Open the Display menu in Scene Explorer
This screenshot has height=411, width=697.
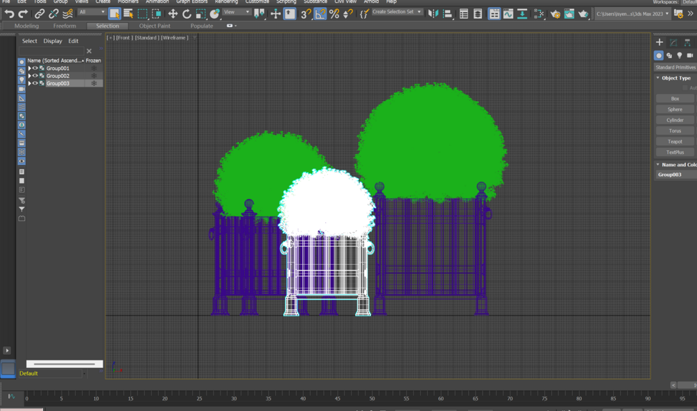pos(53,41)
